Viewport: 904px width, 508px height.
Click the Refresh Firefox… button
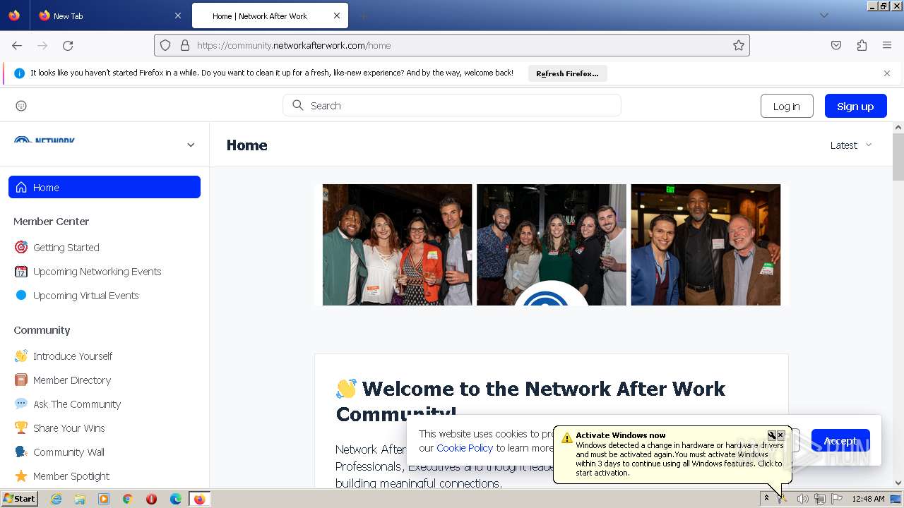pos(567,73)
